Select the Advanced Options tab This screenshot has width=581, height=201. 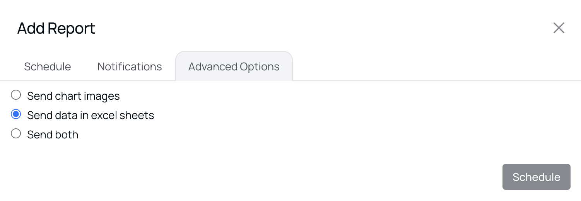pyautogui.click(x=234, y=66)
